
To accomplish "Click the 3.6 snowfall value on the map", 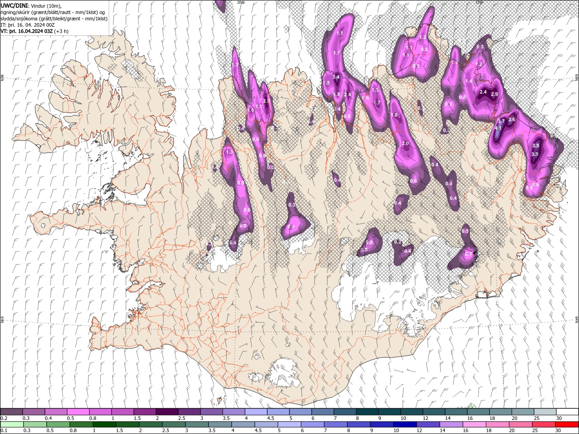I will tap(512, 119).
